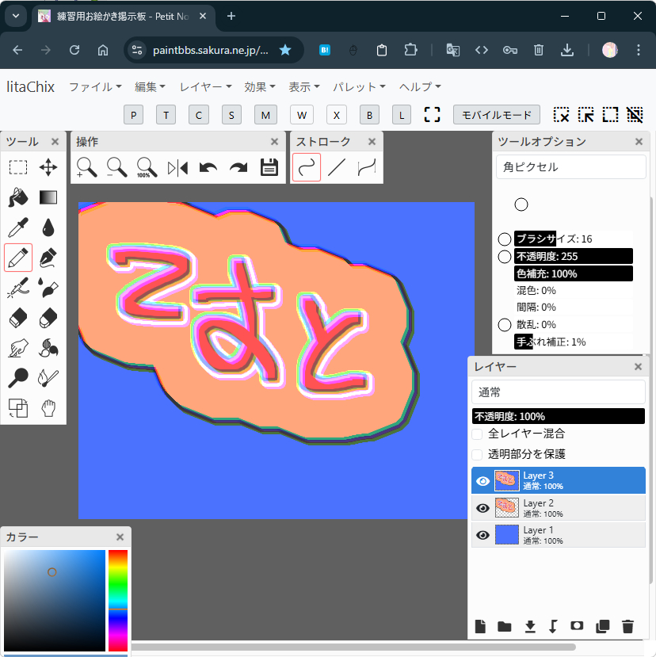Choose the rectangular selection tool
The image size is (656, 657).
[18, 167]
